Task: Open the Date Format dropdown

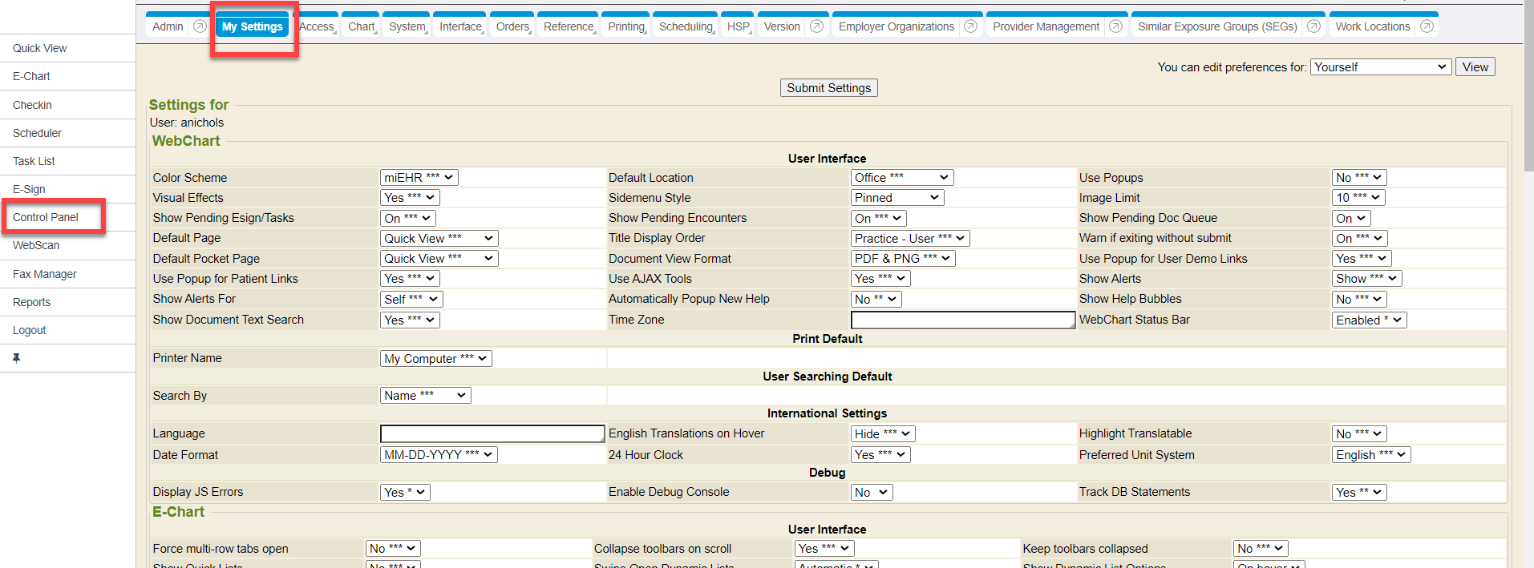Action: (438, 455)
